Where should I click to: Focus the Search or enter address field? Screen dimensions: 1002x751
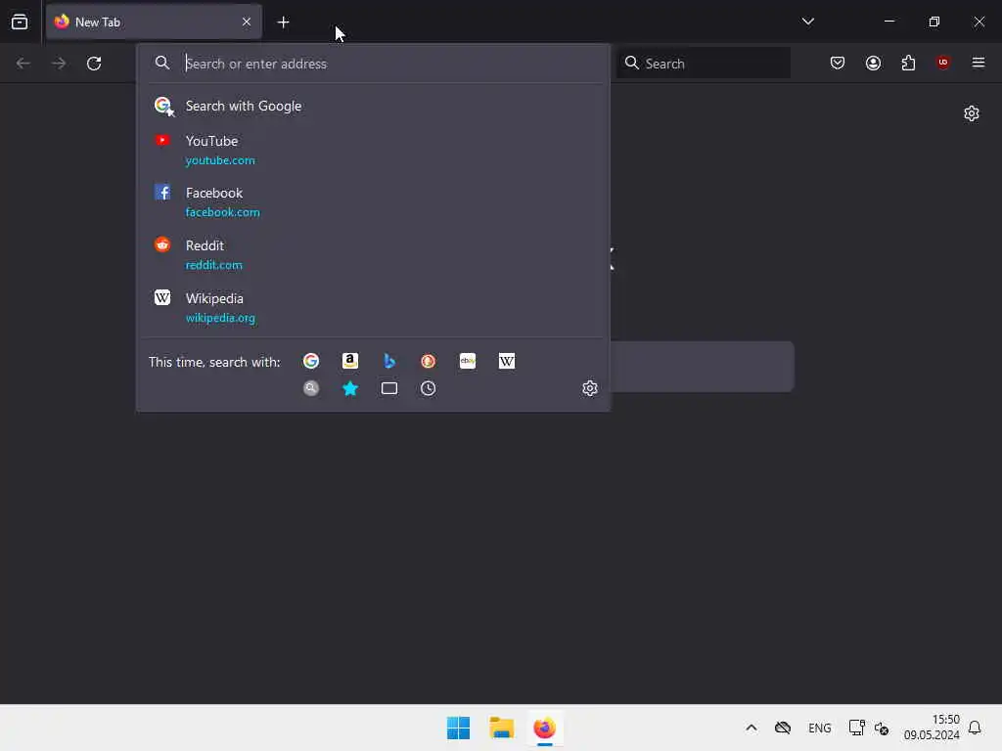tap(373, 64)
